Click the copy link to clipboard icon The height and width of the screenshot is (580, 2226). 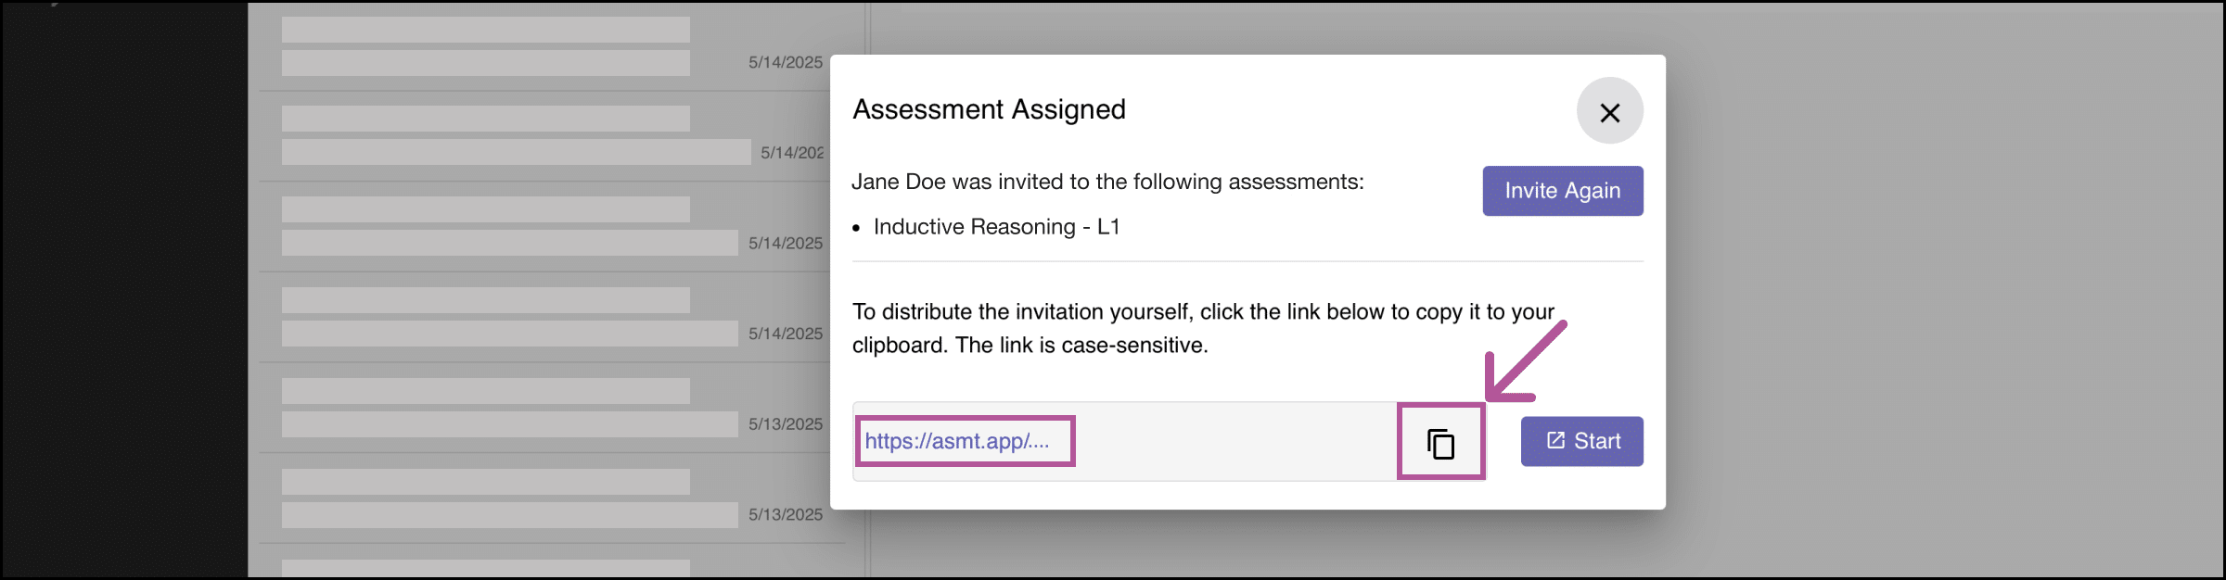1440,443
